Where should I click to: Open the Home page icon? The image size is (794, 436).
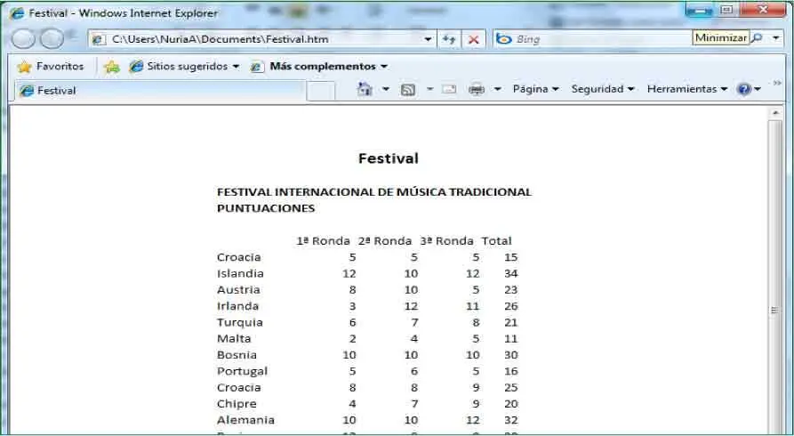coord(365,89)
